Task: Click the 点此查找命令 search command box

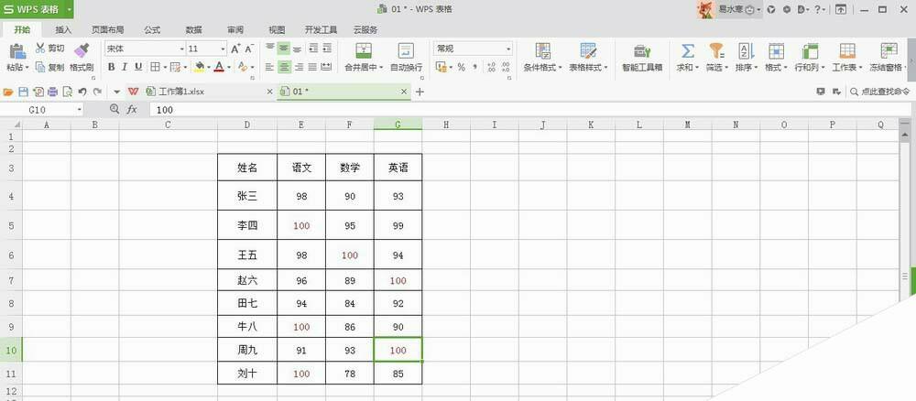Action: (x=880, y=92)
